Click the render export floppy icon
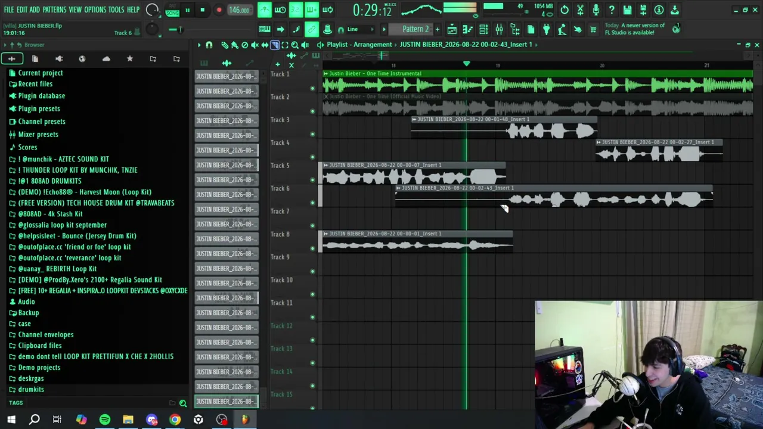 tap(643, 10)
